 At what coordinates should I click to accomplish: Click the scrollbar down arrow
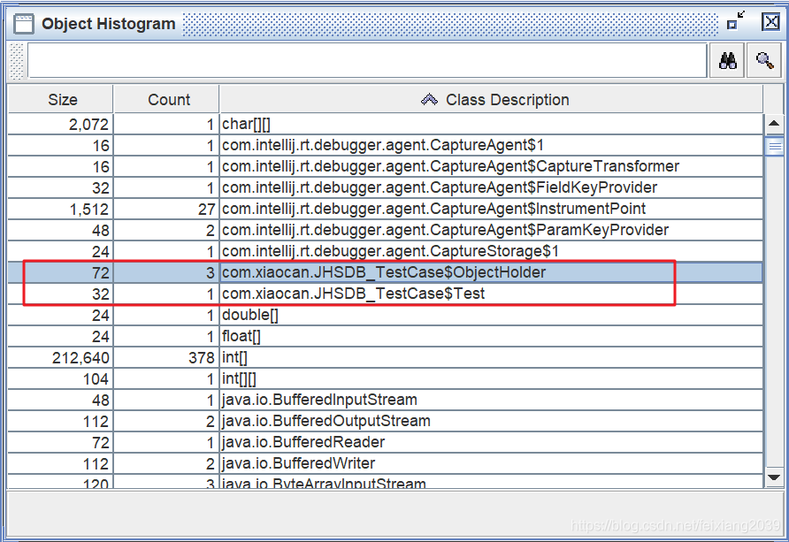point(775,477)
